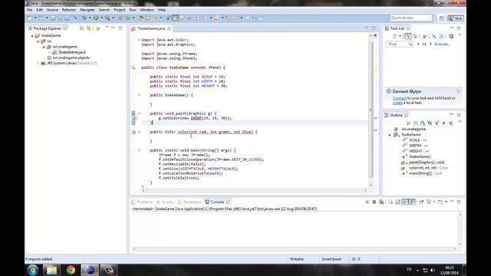The image size is (491, 276).
Task: Click Collapse All icon in Task List
Action: point(442,36)
